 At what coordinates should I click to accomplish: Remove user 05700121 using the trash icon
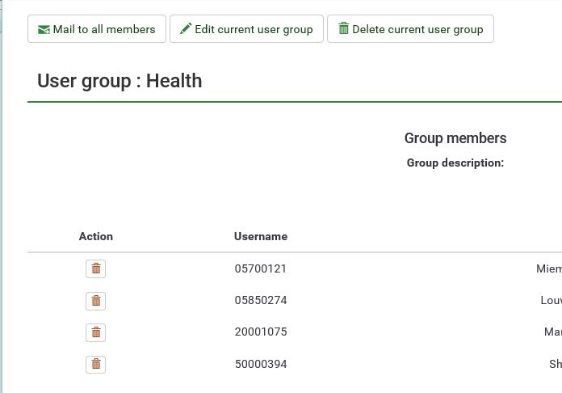[95, 268]
